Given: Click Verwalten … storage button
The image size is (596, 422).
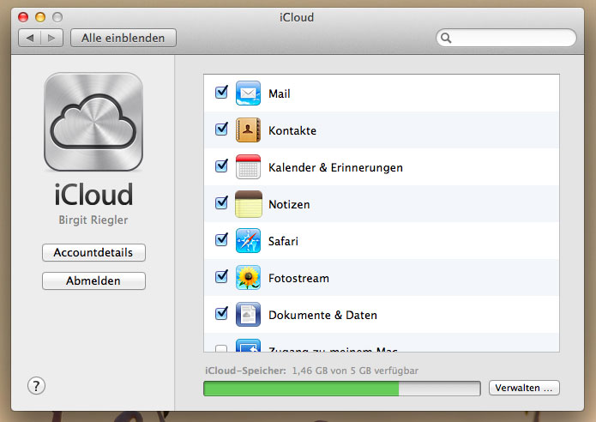Looking at the screenshot, I should pos(524,388).
